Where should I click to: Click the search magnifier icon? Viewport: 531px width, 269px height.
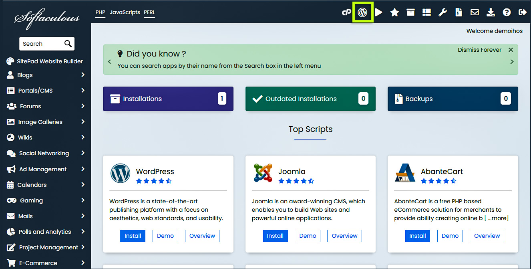[x=68, y=44]
